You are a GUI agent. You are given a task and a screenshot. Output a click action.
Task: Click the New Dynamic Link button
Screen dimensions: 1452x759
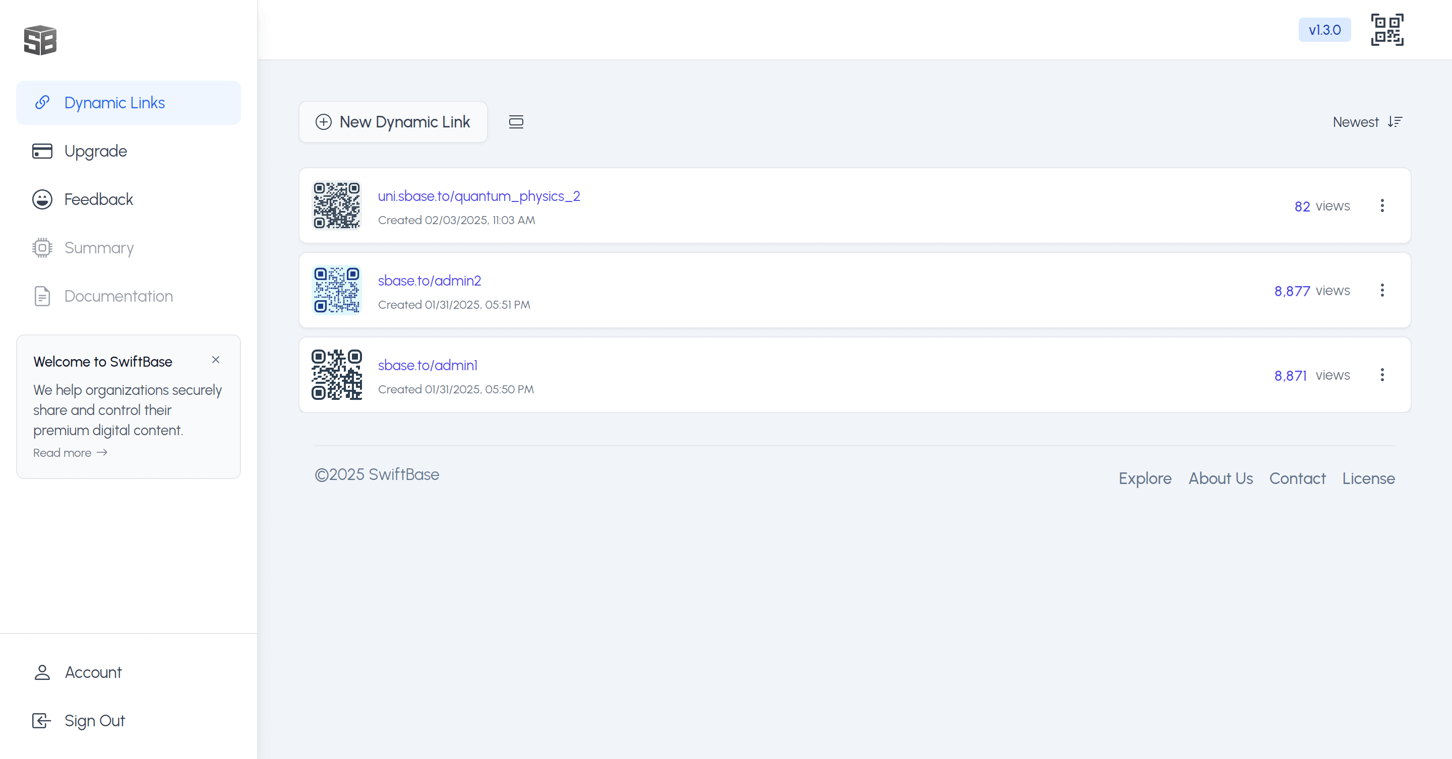393,121
